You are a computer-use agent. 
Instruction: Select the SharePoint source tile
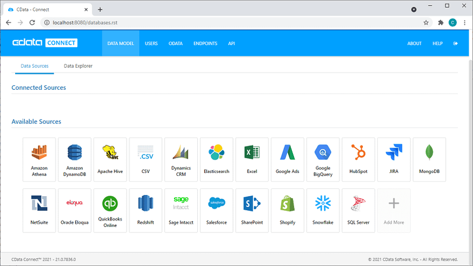pyautogui.click(x=252, y=210)
